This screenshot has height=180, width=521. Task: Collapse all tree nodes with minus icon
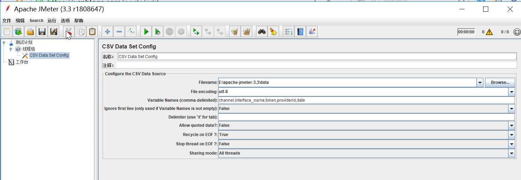(119, 32)
